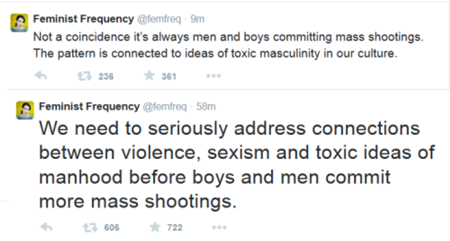The width and height of the screenshot is (450, 241).
Task: Open Feminist Frequency profile from bottom tweet
Action: pos(89,107)
